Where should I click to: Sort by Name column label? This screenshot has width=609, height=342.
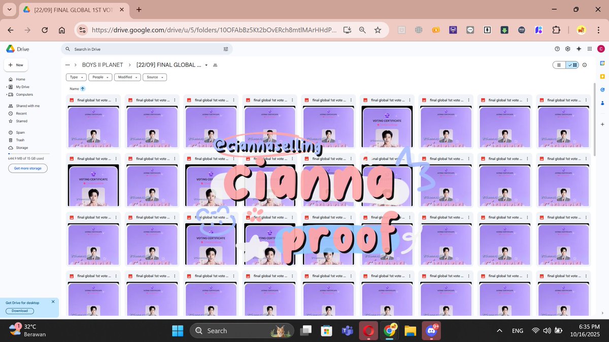(74, 89)
